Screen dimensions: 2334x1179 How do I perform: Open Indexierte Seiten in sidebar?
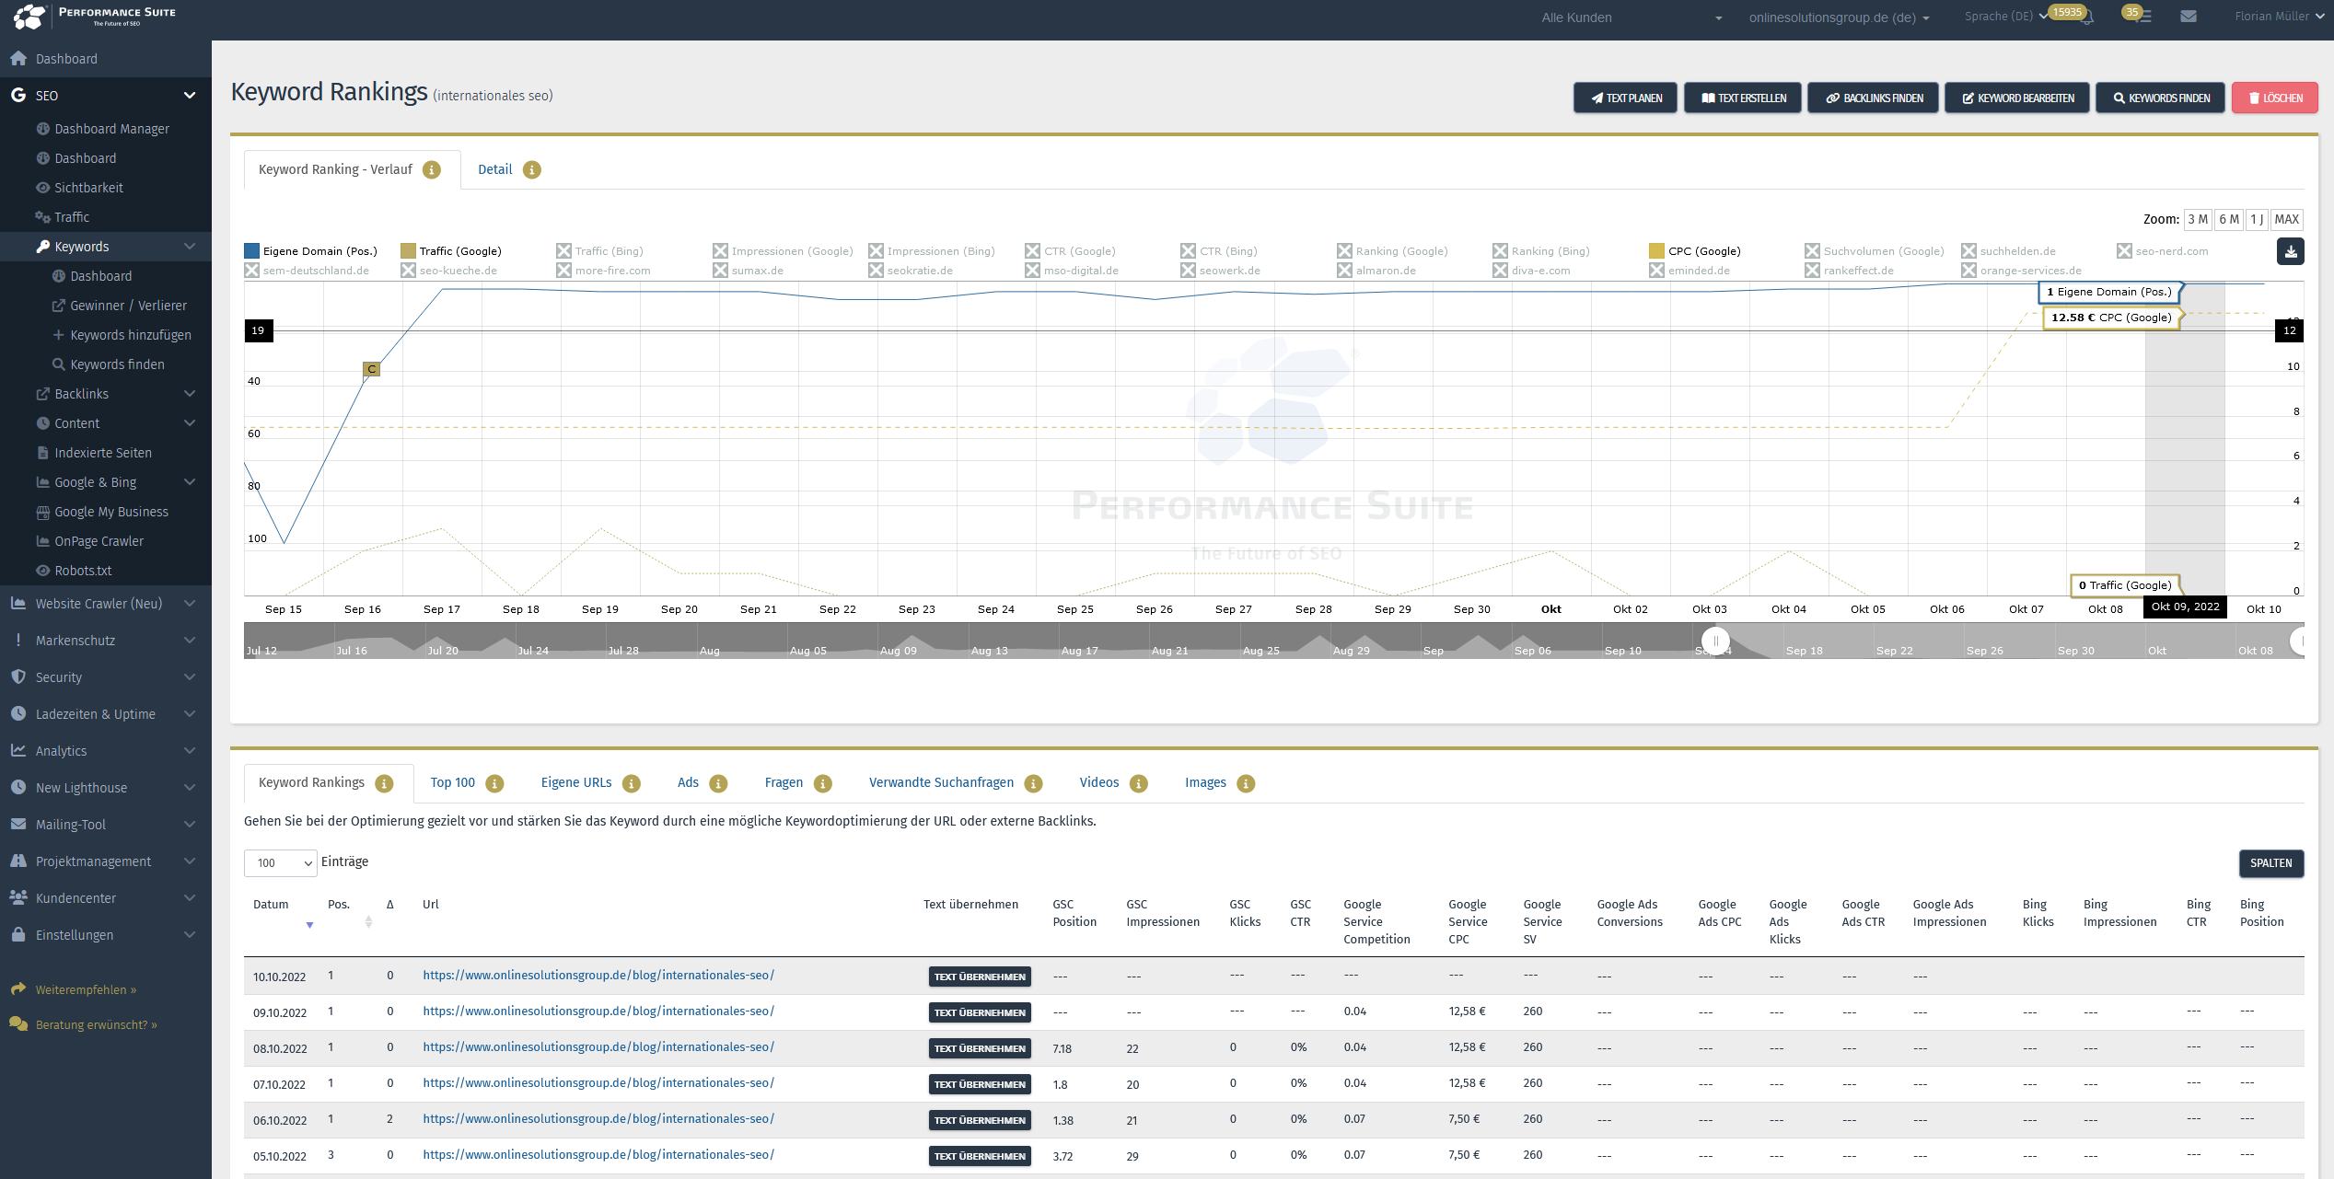pos(94,453)
